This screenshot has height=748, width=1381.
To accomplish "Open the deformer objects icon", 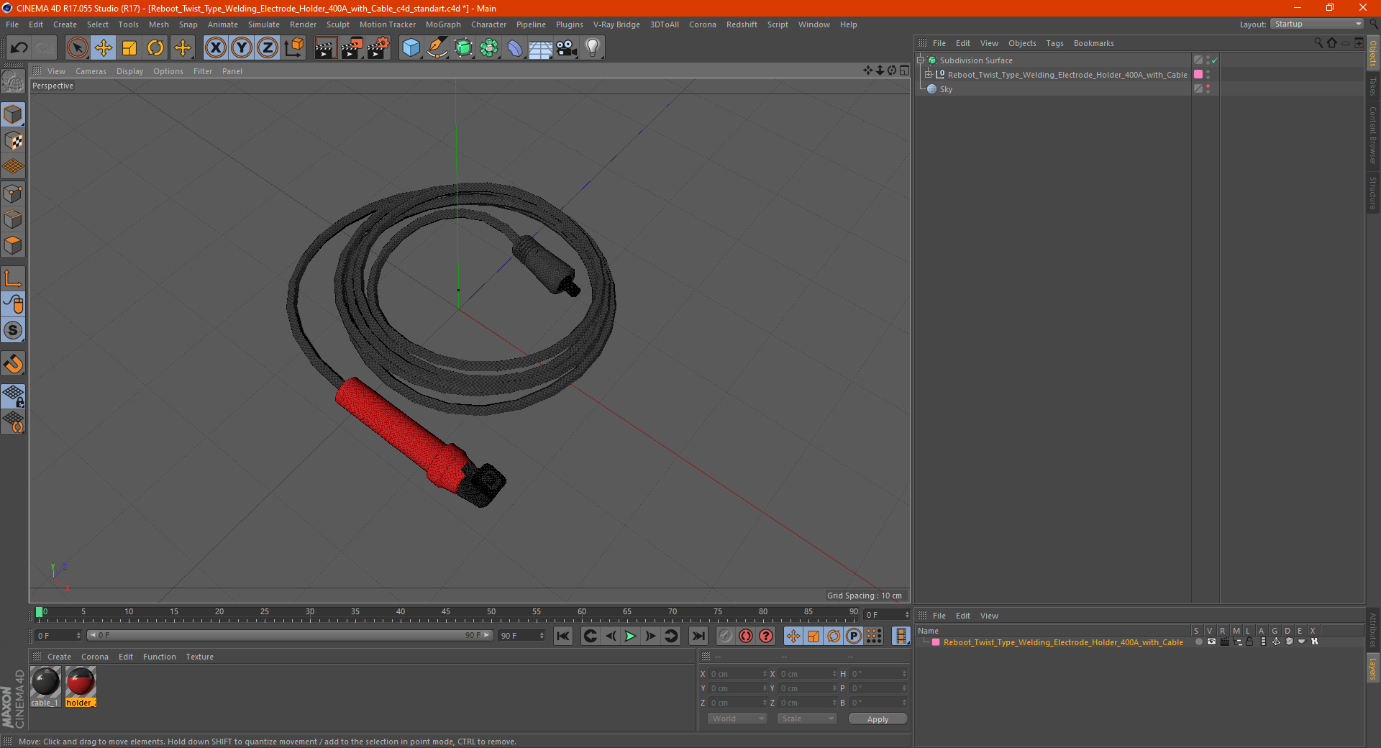I will (515, 48).
